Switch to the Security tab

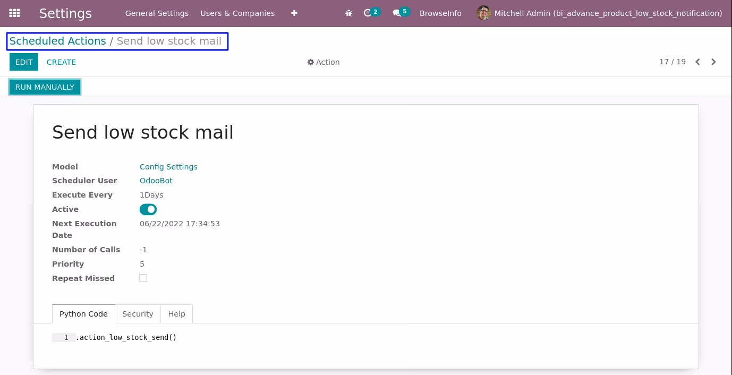pos(138,314)
